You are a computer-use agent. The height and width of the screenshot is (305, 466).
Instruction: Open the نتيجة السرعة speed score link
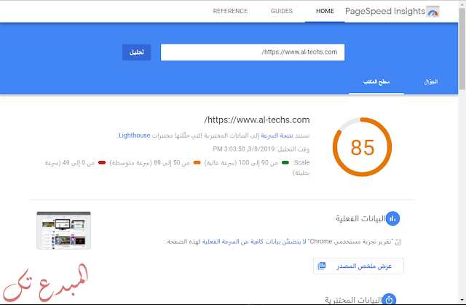tap(269, 135)
